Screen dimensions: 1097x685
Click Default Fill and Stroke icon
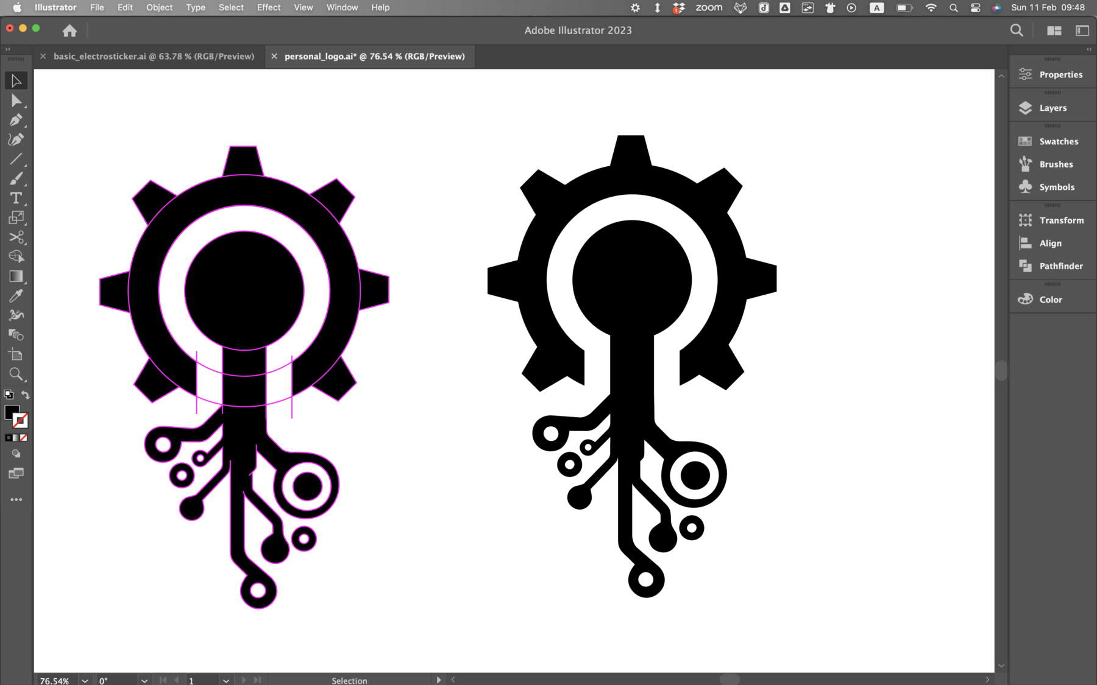click(9, 395)
